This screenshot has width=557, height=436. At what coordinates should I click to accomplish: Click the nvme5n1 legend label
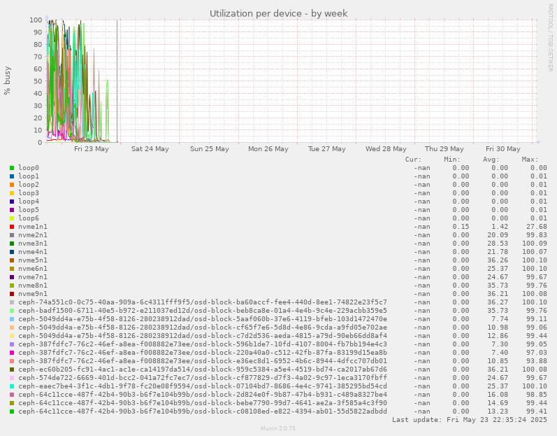tap(33, 260)
